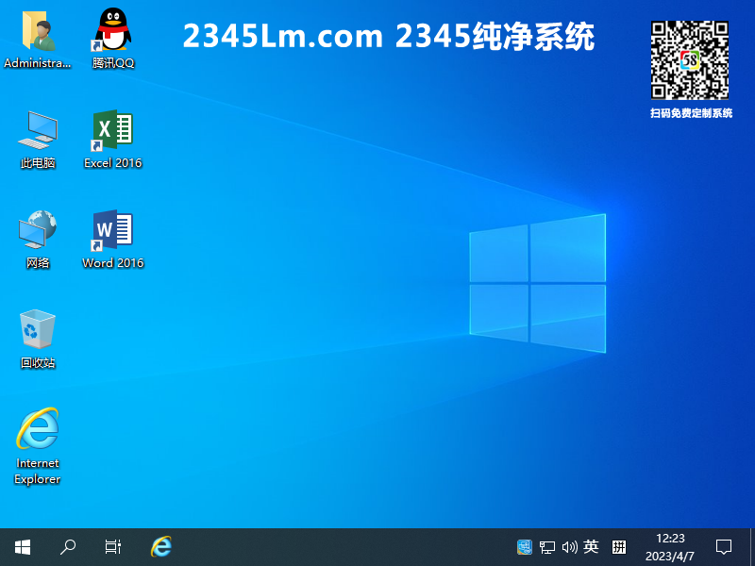Select the Word 2016 shortcut
Screen dimensions: 755x566
[x=112, y=240]
